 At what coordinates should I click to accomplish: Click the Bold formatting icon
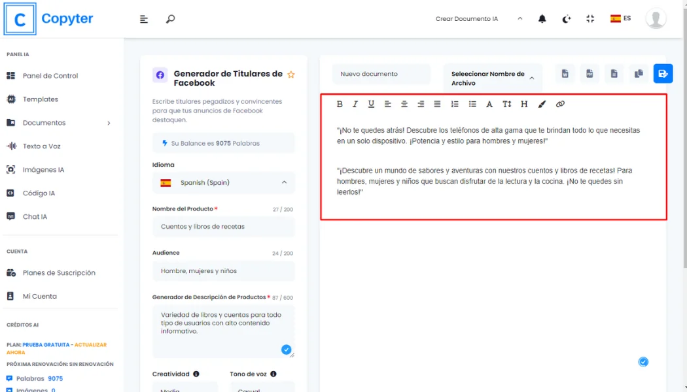[x=340, y=104]
